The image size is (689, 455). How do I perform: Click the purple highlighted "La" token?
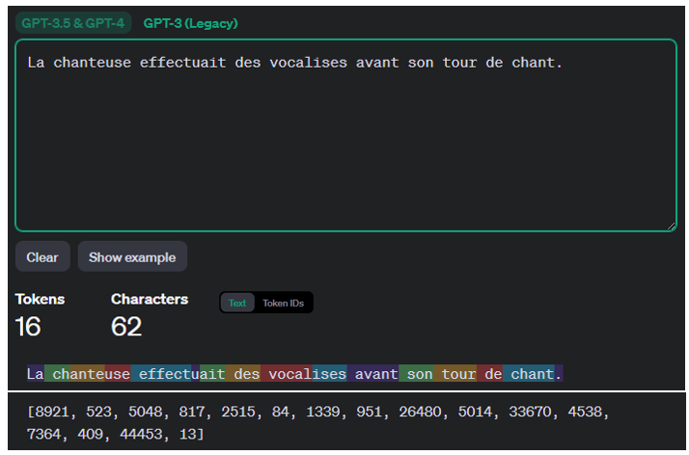[35, 374]
